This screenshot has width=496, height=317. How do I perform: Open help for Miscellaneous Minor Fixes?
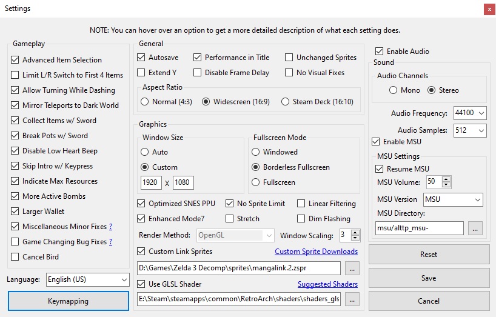[x=111, y=227]
